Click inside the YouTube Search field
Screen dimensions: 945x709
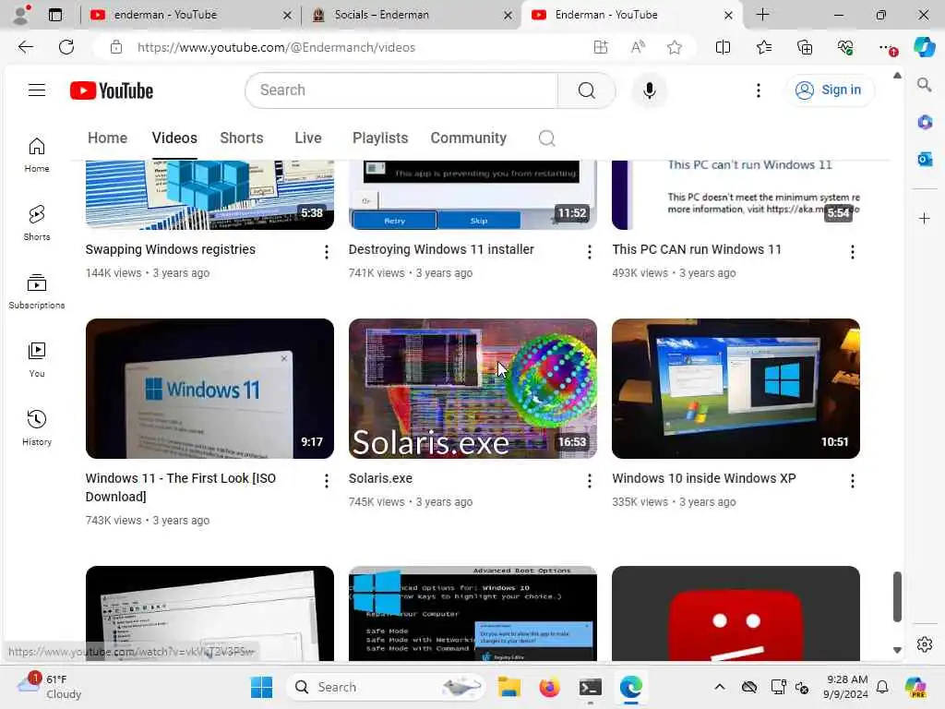point(402,90)
